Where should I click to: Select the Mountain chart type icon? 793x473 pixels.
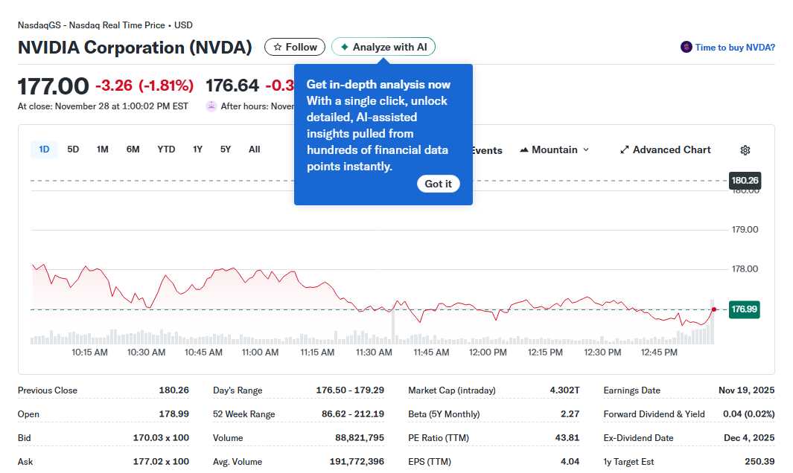[x=524, y=149]
